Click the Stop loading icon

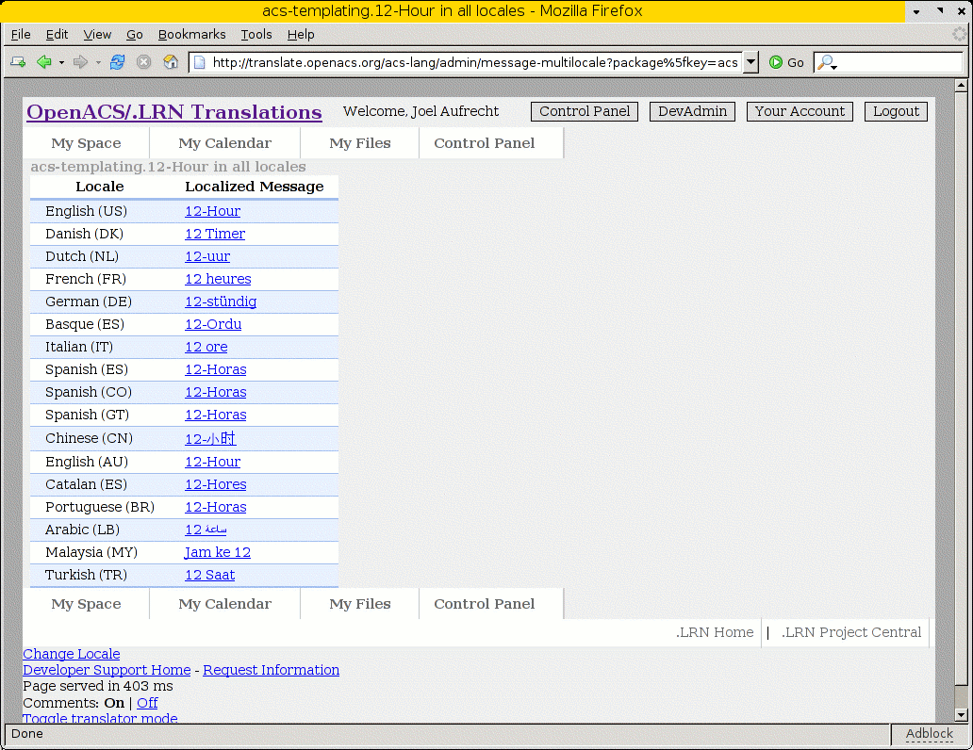point(143,62)
